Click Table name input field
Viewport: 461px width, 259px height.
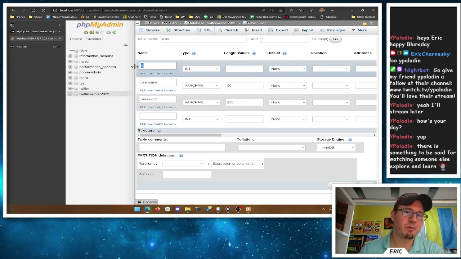coord(203,39)
